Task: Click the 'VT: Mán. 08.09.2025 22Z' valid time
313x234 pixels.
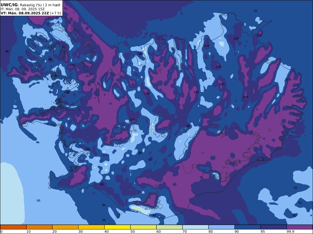Action: [24, 13]
